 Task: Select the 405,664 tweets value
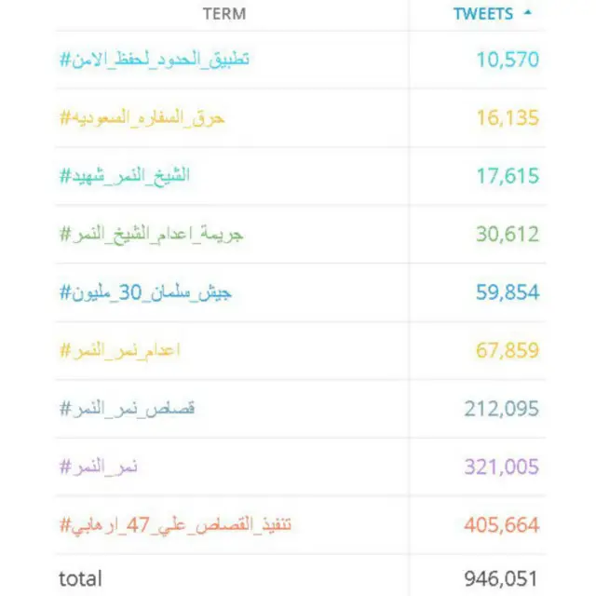[x=501, y=524]
